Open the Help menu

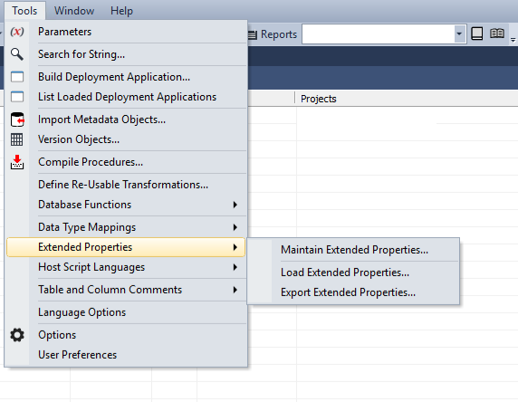click(x=121, y=11)
